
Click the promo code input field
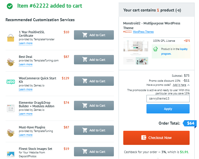click(x=168, y=99)
